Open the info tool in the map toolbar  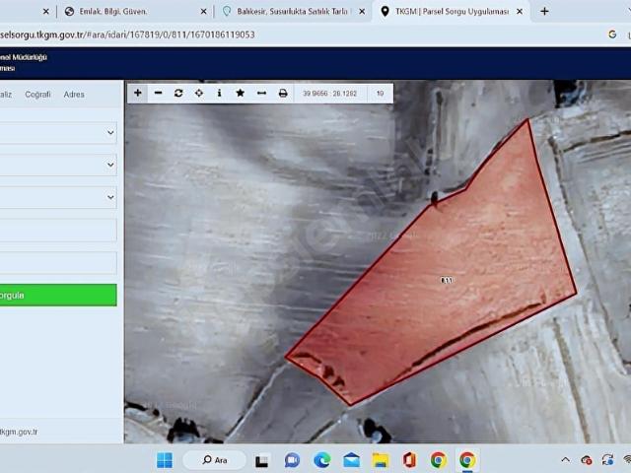[x=219, y=93]
